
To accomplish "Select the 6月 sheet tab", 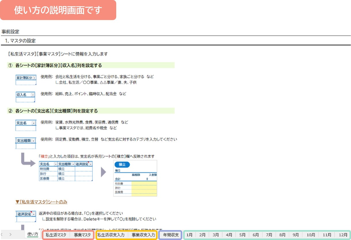I will [x=256, y=235].
